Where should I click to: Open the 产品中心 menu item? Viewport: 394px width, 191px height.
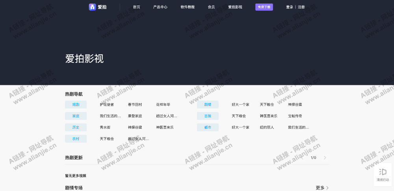tap(160, 7)
